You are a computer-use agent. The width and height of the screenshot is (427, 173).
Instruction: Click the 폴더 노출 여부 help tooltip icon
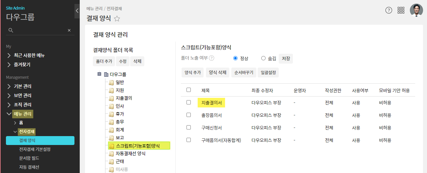tap(212, 58)
